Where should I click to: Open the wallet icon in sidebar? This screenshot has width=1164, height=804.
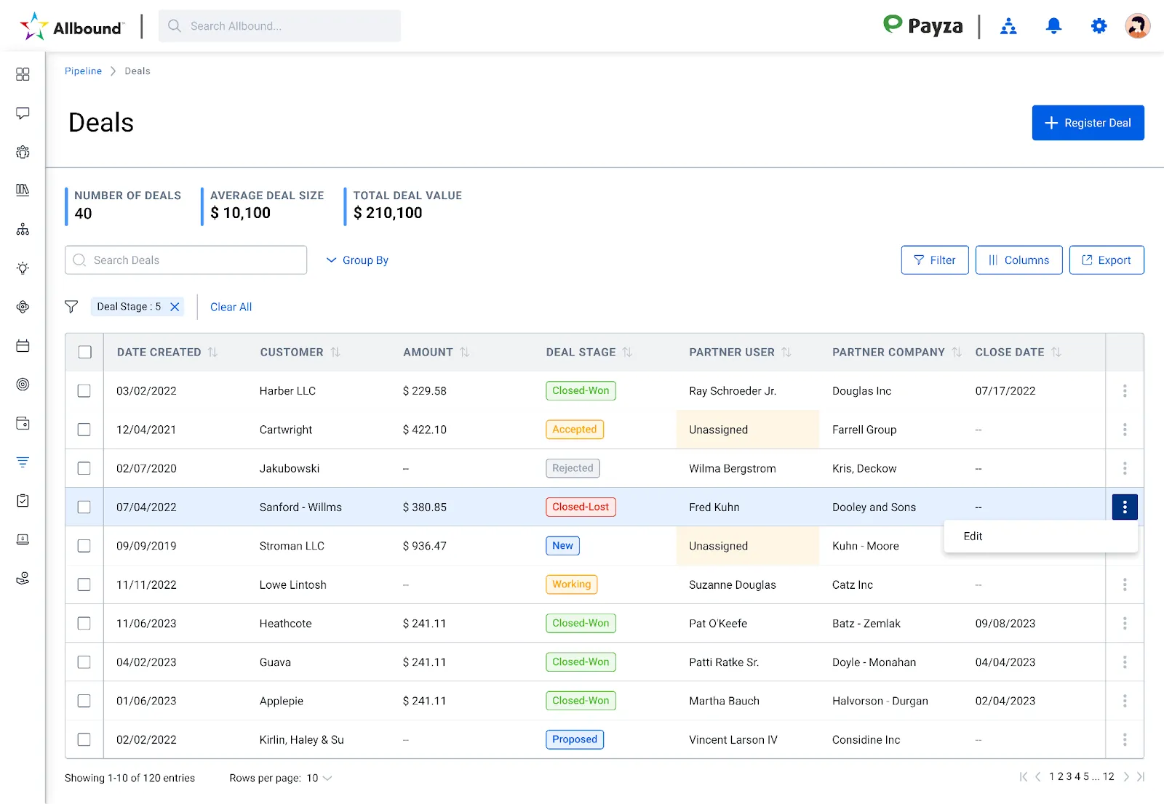[23, 423]
